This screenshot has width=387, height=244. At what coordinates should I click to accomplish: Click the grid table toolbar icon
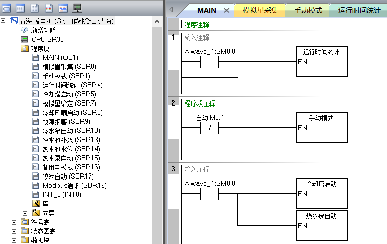[20, 9]
